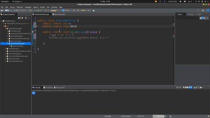This screenshot has height=118, width=210.
Task: Toggle Show Type Names in Variables view
Action: tap(200, 18)
